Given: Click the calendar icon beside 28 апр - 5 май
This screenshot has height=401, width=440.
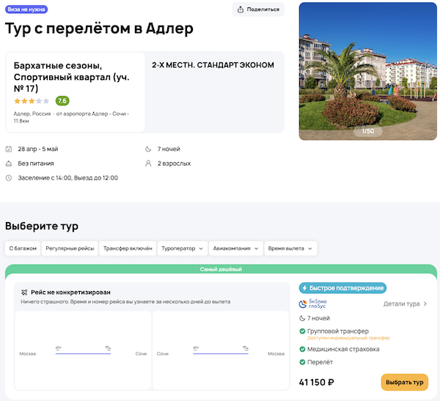Looking at the screenshot, I should 9,150.
